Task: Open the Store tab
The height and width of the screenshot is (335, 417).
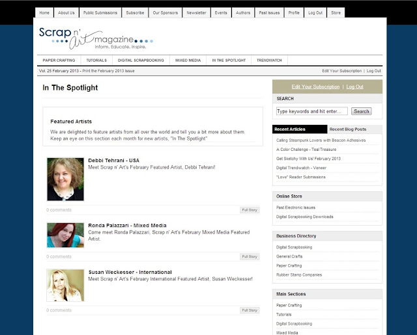Action: [336, 13]
